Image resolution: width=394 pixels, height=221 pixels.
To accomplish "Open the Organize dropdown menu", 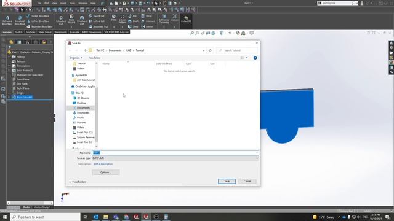I will [x=76, y=58].
